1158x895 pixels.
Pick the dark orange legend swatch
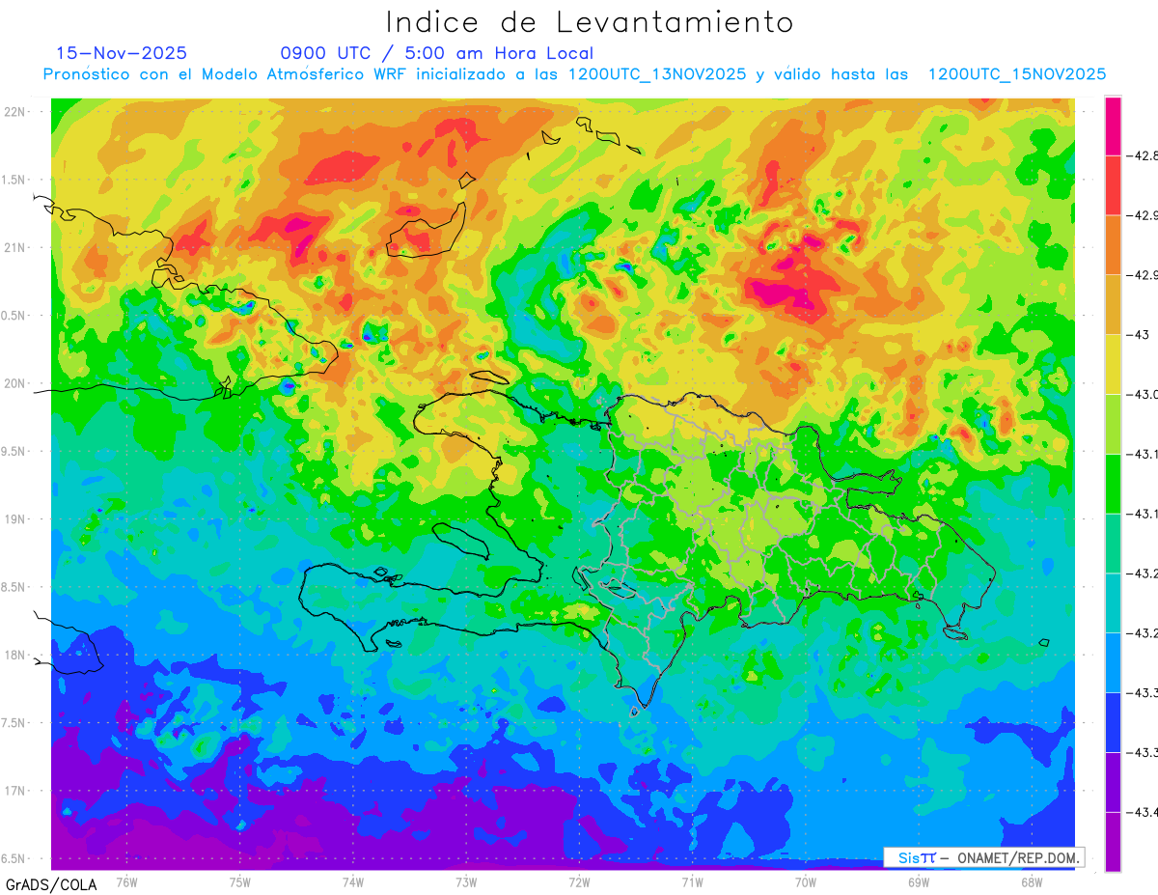pos(1113,245)
